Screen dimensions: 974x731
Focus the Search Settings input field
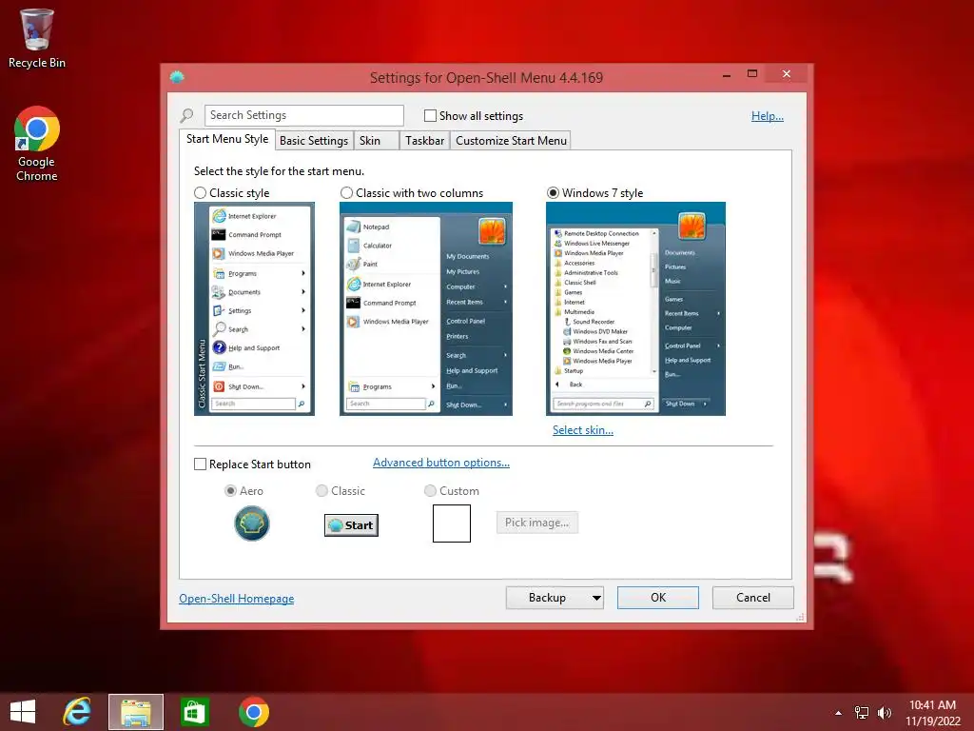click(x=303, y=115)
